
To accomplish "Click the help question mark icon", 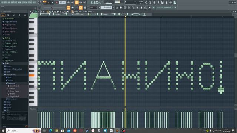I will click(158, 3).
